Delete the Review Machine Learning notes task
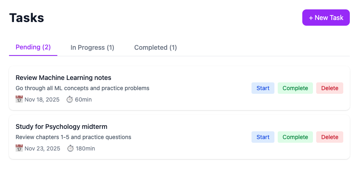 tap(330, 88)
